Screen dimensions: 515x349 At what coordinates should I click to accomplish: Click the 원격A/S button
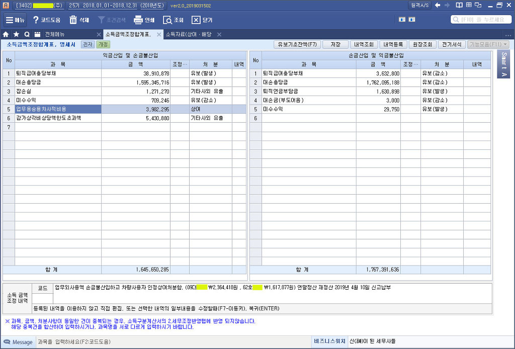420,5
